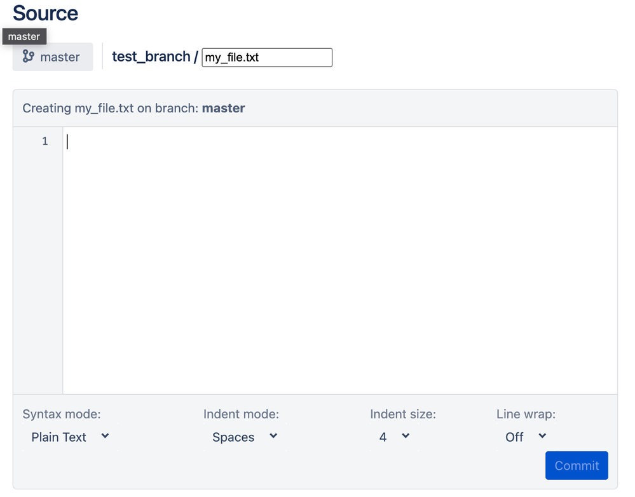Open the test_branch repository link

coord(151,56)
